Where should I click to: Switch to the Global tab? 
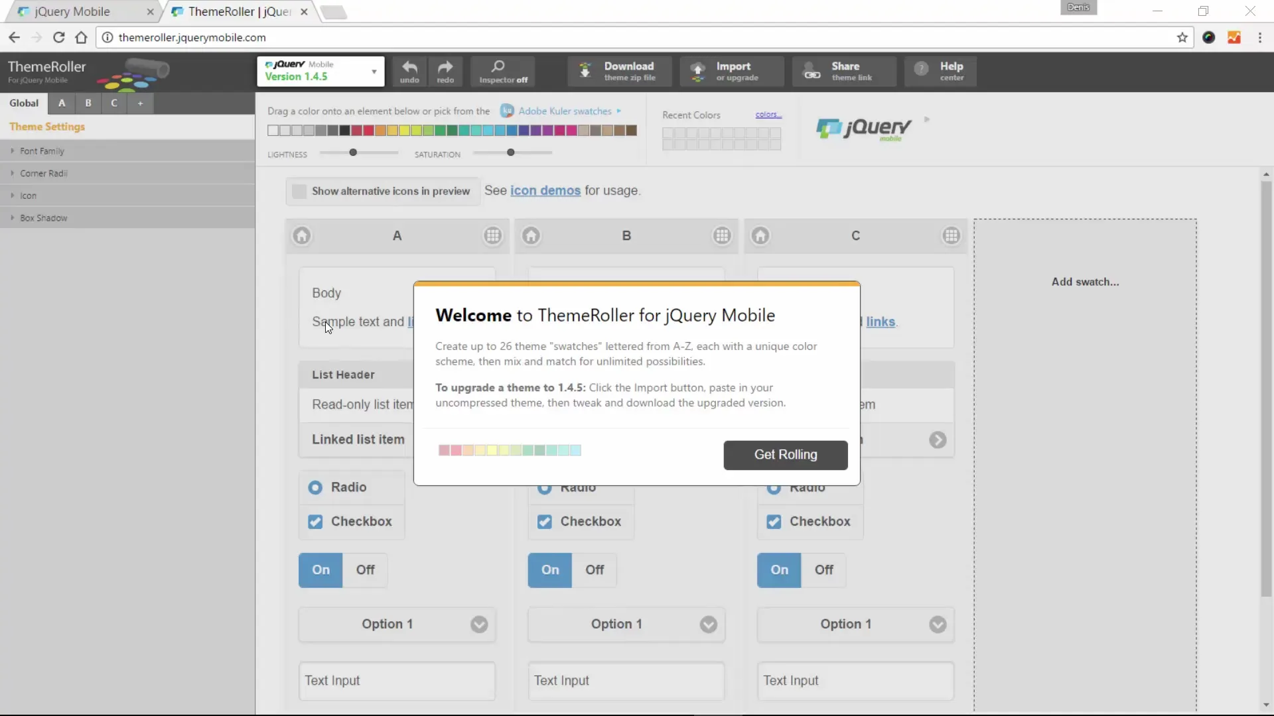click(24, 103)
